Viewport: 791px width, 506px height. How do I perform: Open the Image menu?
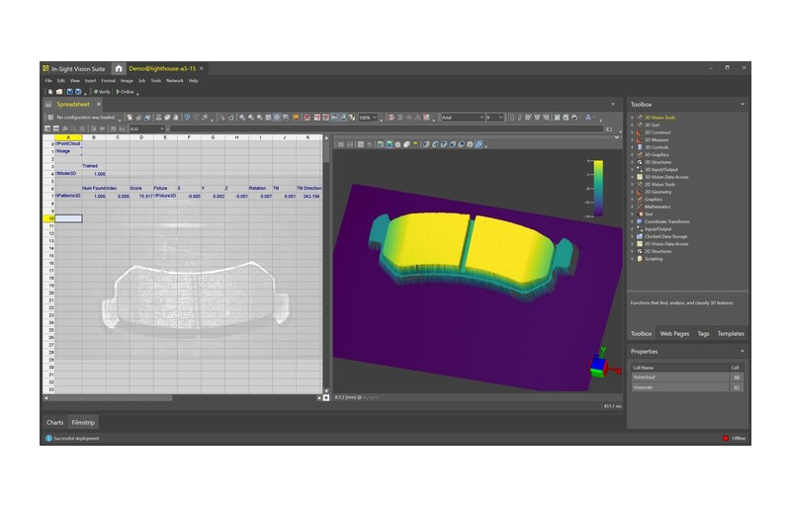click(127, 80)
